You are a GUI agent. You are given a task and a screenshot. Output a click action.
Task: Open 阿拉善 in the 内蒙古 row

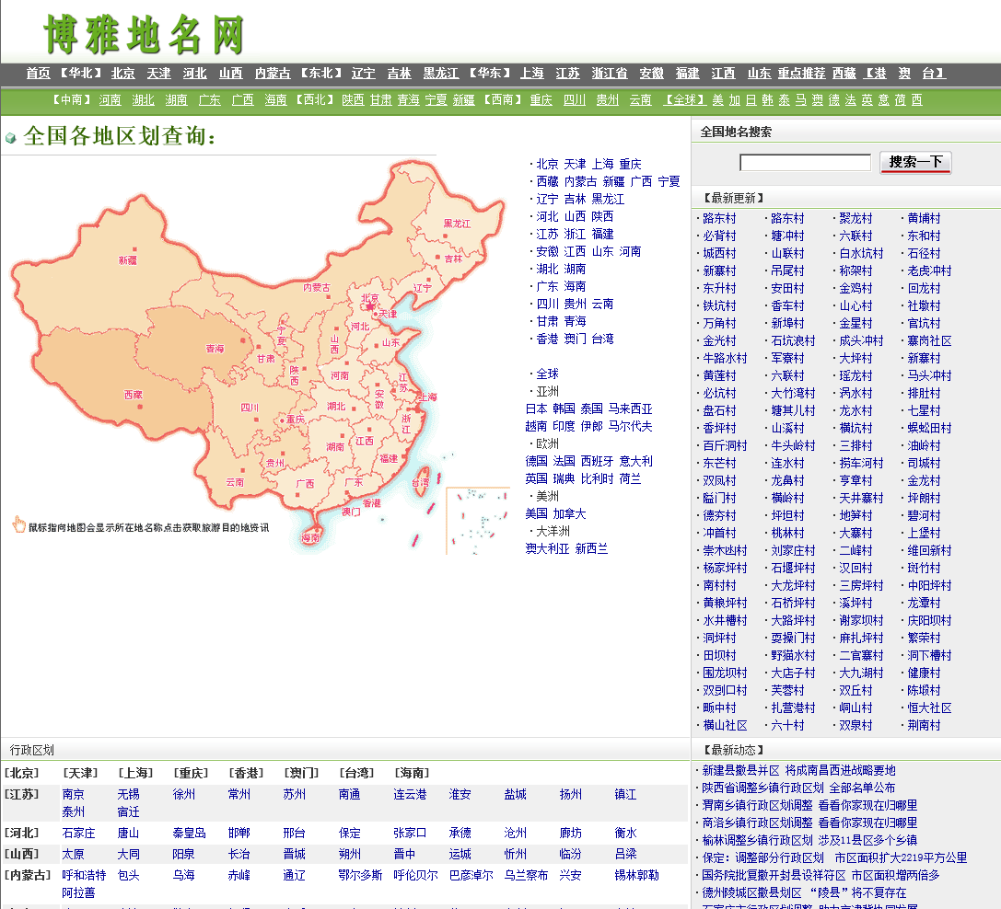(x=78, y=893)
